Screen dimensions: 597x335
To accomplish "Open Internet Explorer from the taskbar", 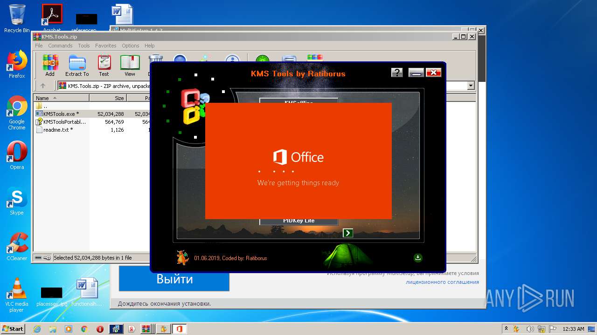I will (37, 329).
